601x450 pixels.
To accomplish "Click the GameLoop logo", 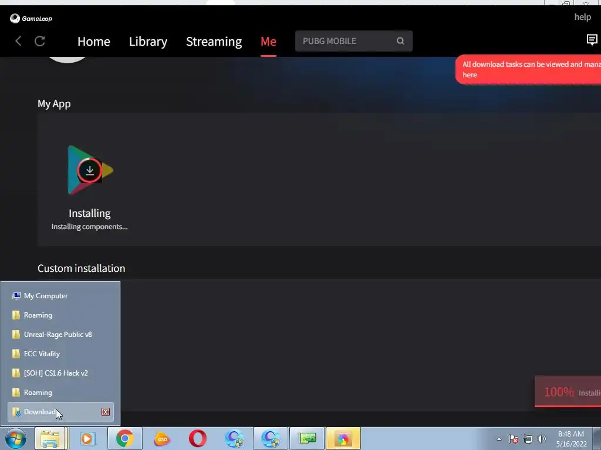I will click(x=31, y=18).
